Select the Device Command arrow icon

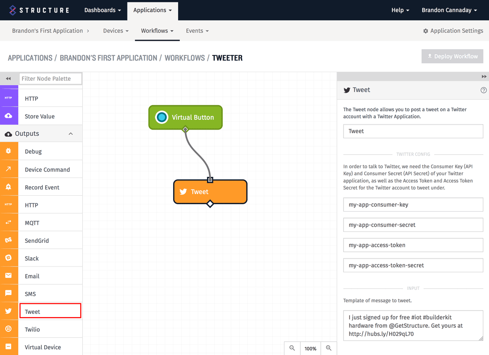coord(9,169)
